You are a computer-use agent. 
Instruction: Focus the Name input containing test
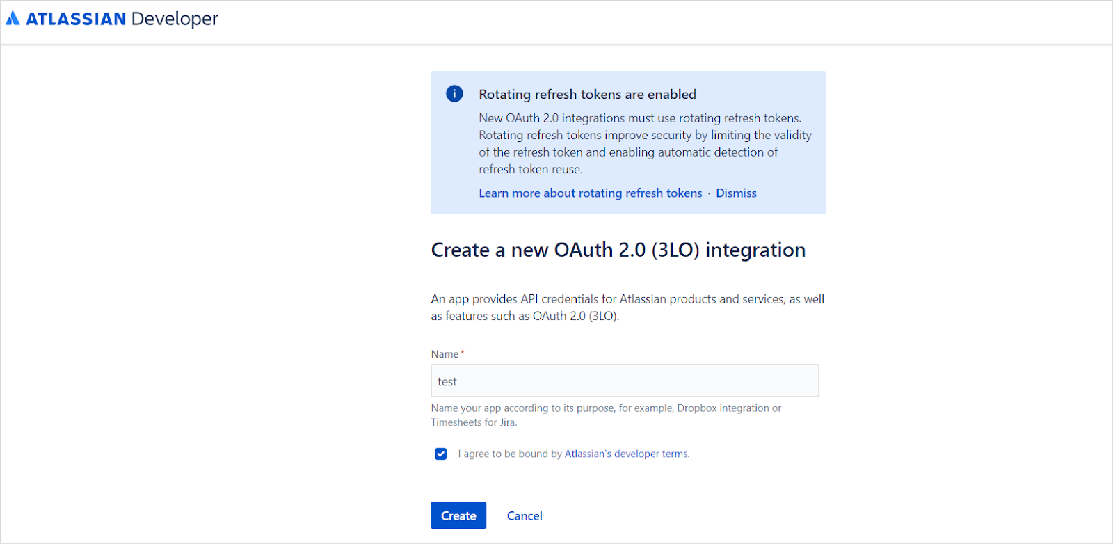(x=624, y=381)
